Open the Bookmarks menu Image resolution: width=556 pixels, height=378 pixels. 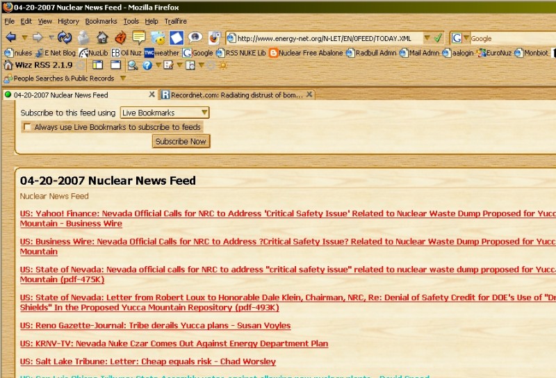click(101, 22)
